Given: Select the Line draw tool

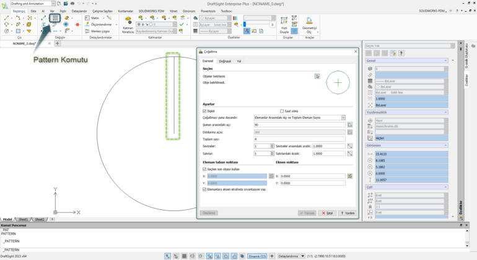Looking at the screenshot, I should 6,18.
